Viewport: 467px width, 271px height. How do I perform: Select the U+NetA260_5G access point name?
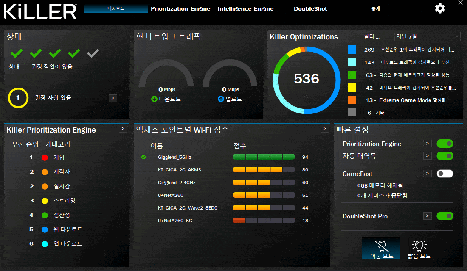coord(175,221)
